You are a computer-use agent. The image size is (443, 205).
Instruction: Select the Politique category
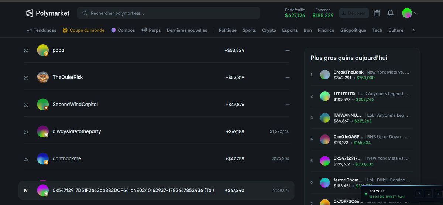point(227,30)
